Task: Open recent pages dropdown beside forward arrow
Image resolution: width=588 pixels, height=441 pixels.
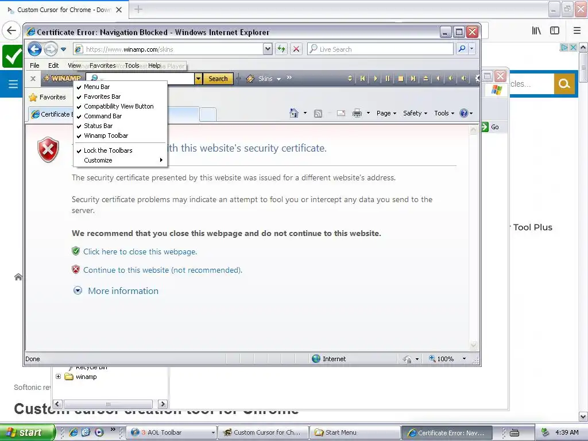Action: click(x=63, y=49)
